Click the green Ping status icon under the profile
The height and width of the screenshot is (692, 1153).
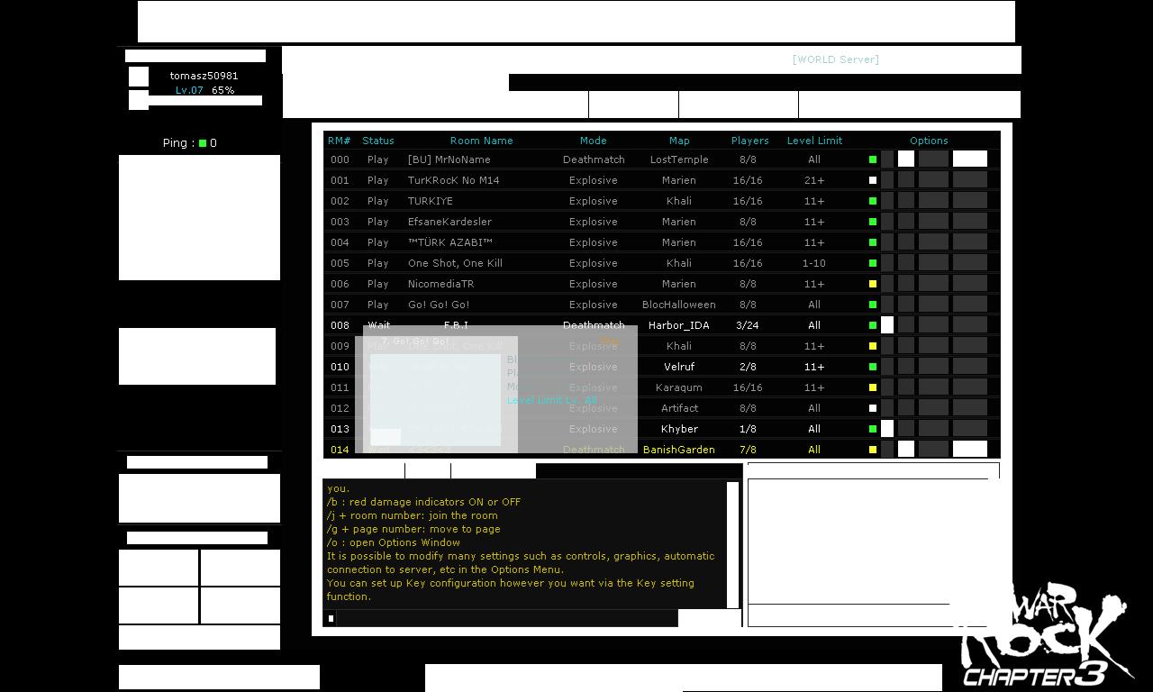(203, 143)
